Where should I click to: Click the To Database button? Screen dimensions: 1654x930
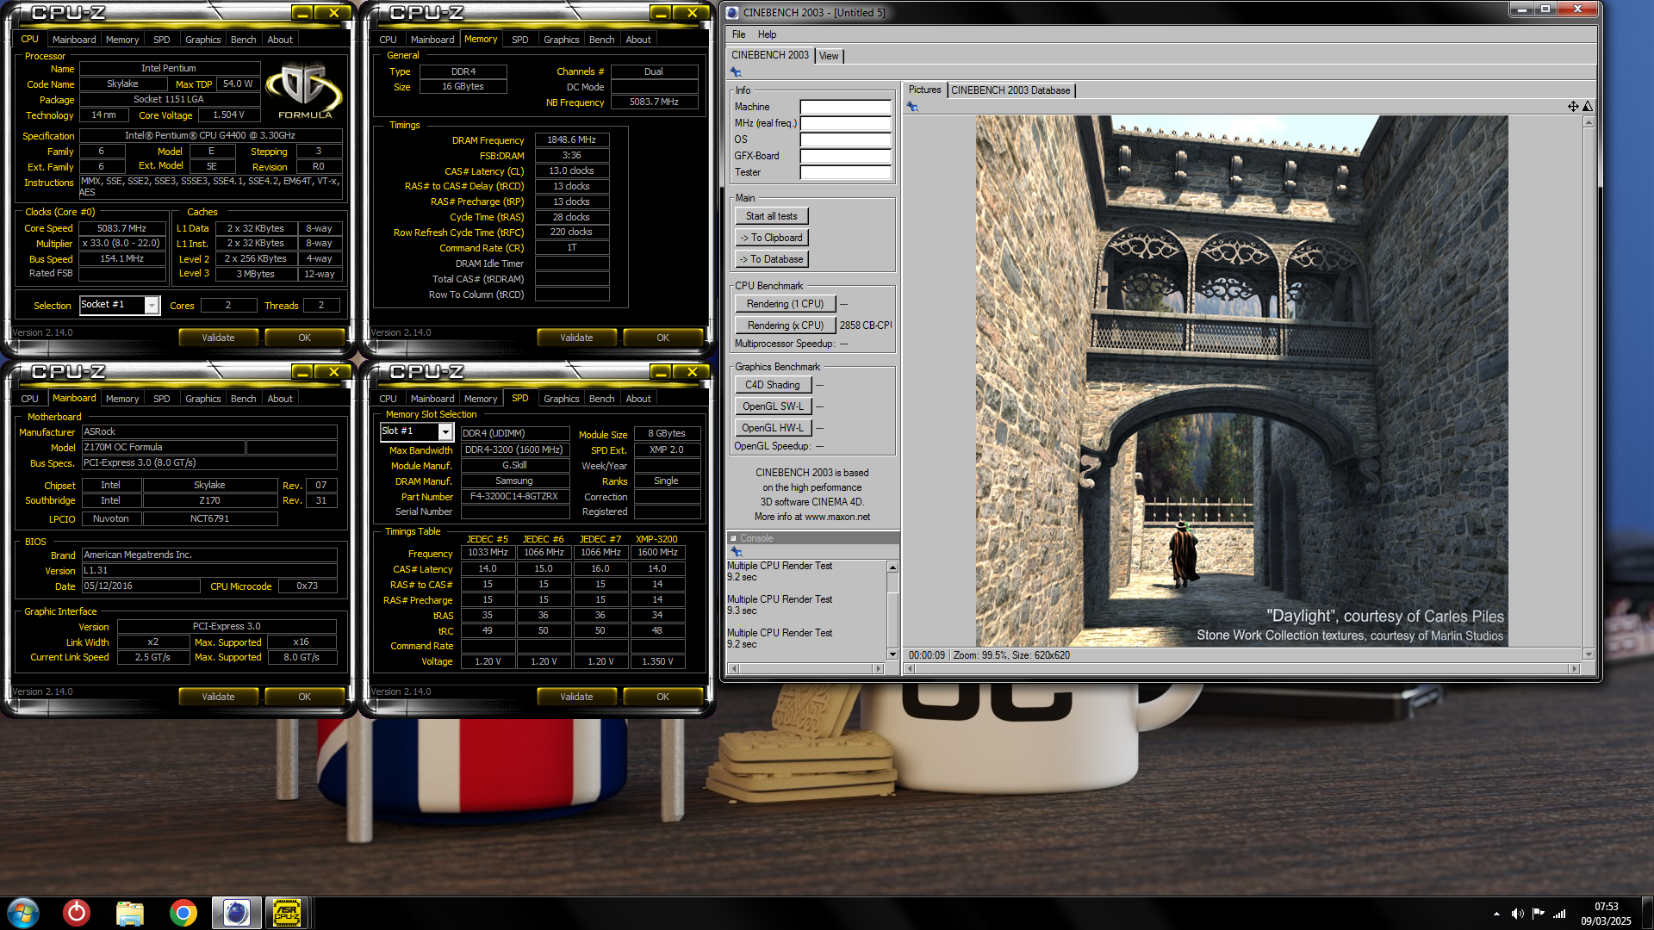(771, 259)
